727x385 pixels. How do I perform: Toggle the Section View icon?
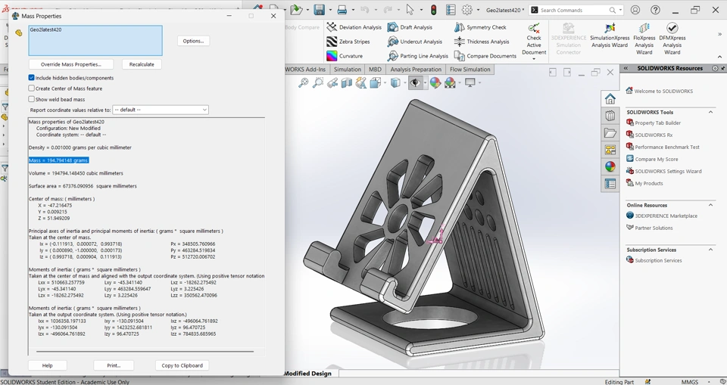346,83
